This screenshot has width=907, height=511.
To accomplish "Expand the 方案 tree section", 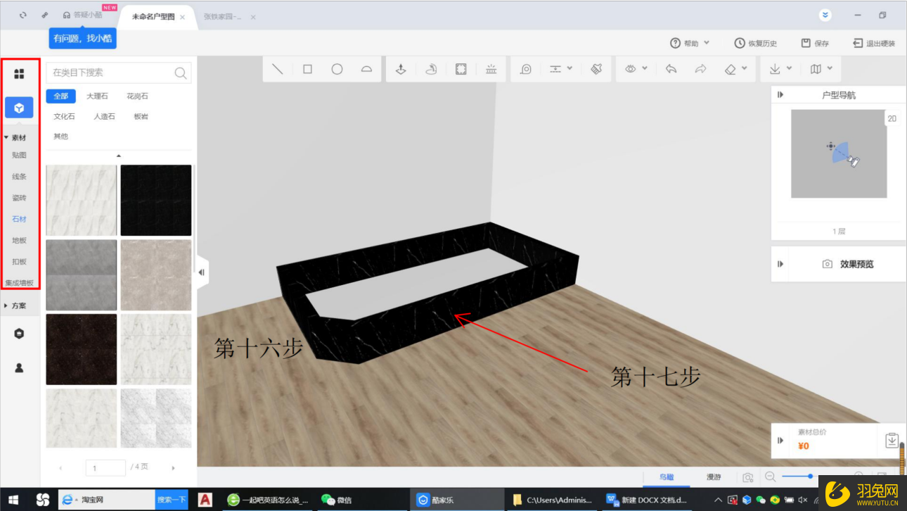I will coord(6,305).
